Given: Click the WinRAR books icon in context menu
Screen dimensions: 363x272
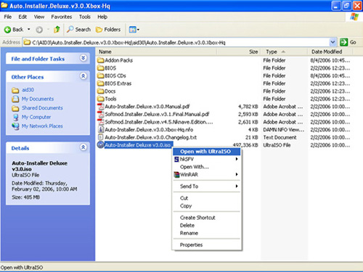Looking at the screenshot, I should pyautogui.click(x=176, y=175).
